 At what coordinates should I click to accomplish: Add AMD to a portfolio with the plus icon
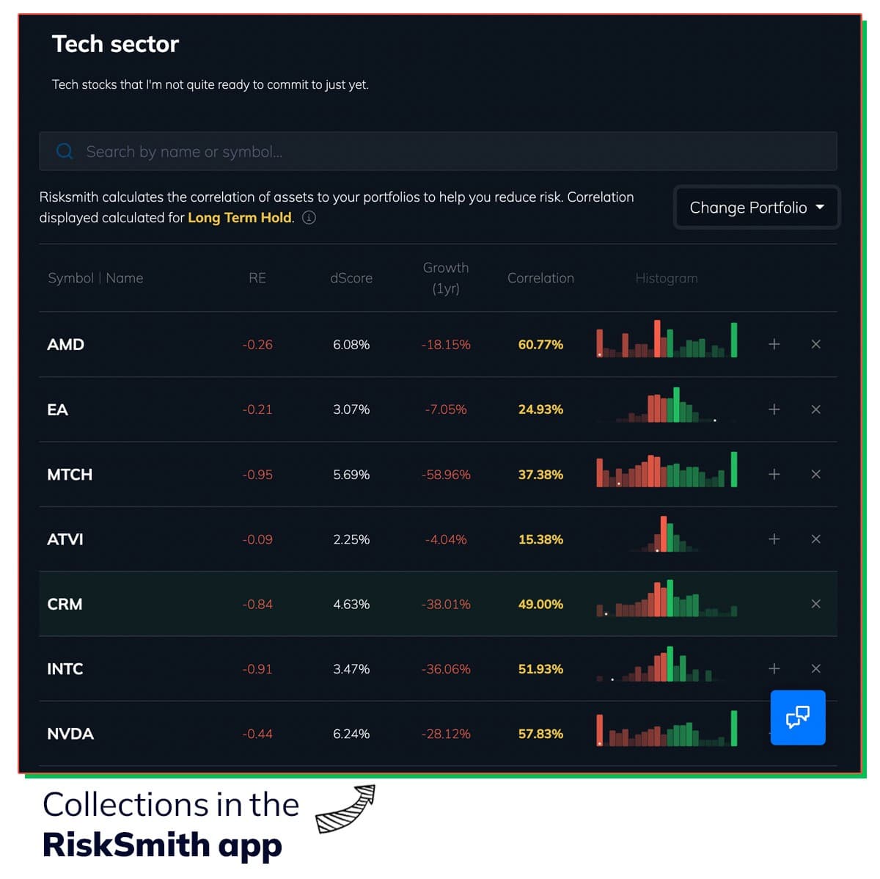click(774, 344)
